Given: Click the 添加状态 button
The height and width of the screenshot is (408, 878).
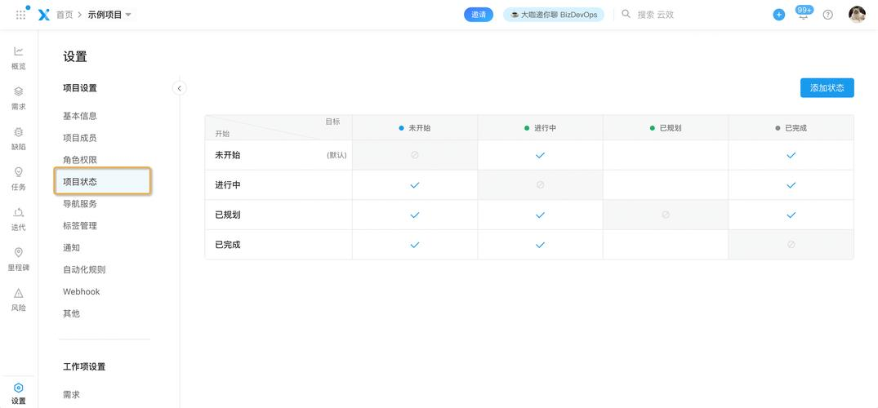Looking at the screenshot, I should point(827,88).
